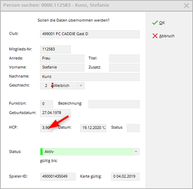Select the Mitglieds-Nr field 112583
Image resolution: width=193 pixels, height=189 pixels.
coord(55,50)
